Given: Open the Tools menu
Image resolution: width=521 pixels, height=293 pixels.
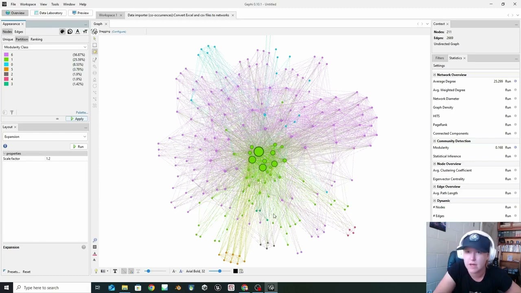Looking at the screenshot, I should click(55, 4).
